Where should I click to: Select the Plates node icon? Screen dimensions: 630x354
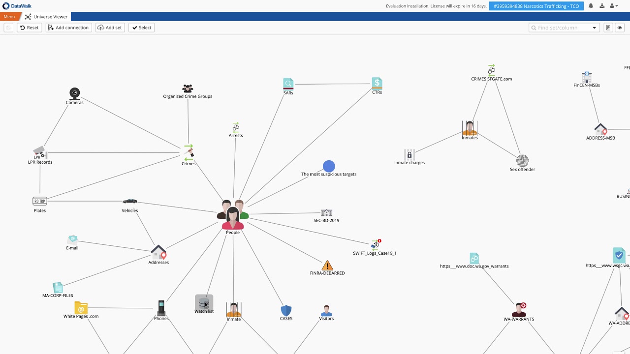tap(39, 201)
